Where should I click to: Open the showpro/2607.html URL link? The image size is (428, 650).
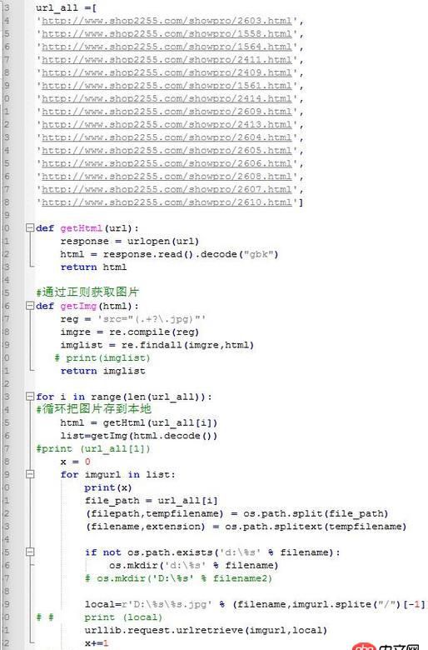click(x=167, y=189)
